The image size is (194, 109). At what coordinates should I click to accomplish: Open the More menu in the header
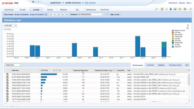tap(189, 3)
